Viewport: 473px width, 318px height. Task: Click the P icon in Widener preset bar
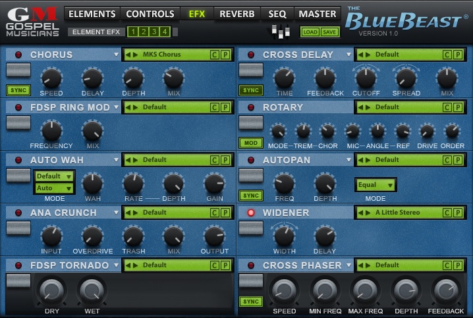[x=458, y=213]
